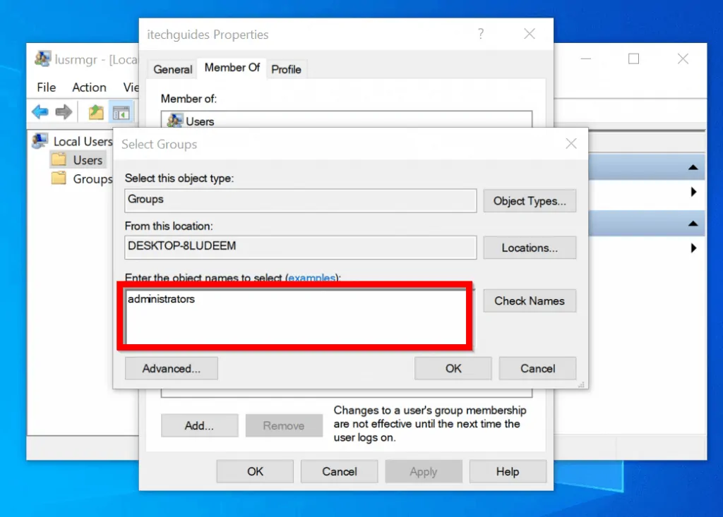Collapse the lower actions pane section
The width and height of the screenshot is (723, 517).
tap(695, 222)
